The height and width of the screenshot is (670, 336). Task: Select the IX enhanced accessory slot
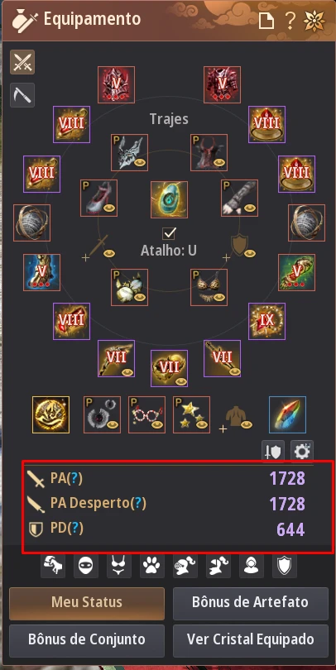click(266, 321)
